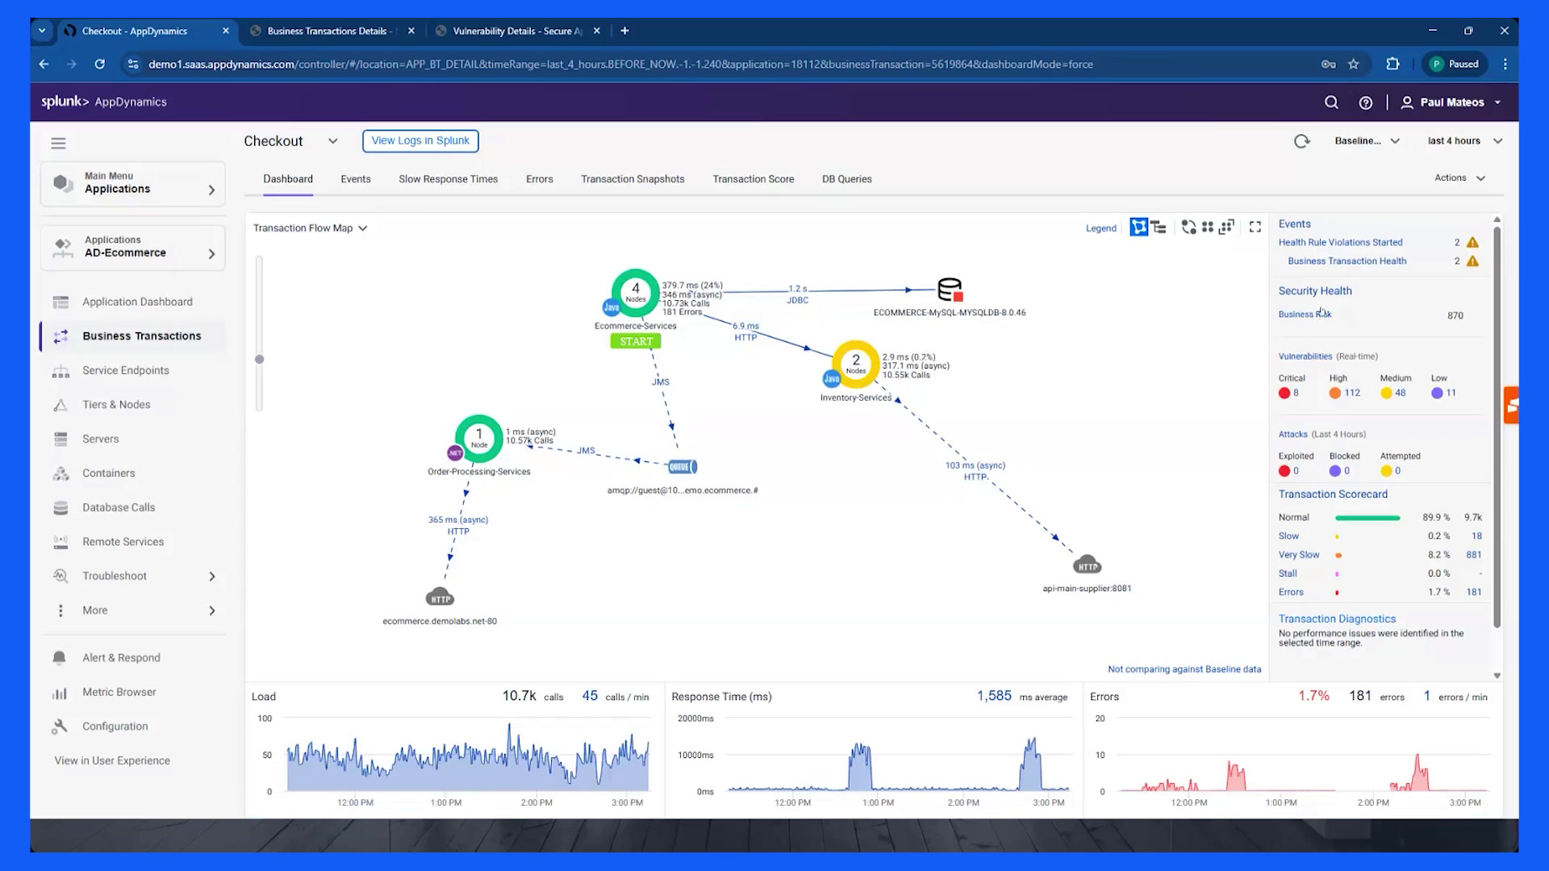Select the MySQL database node icon
Image resolution: width=1549 pixels, height=871 pixels.
(x=950, y=290)
